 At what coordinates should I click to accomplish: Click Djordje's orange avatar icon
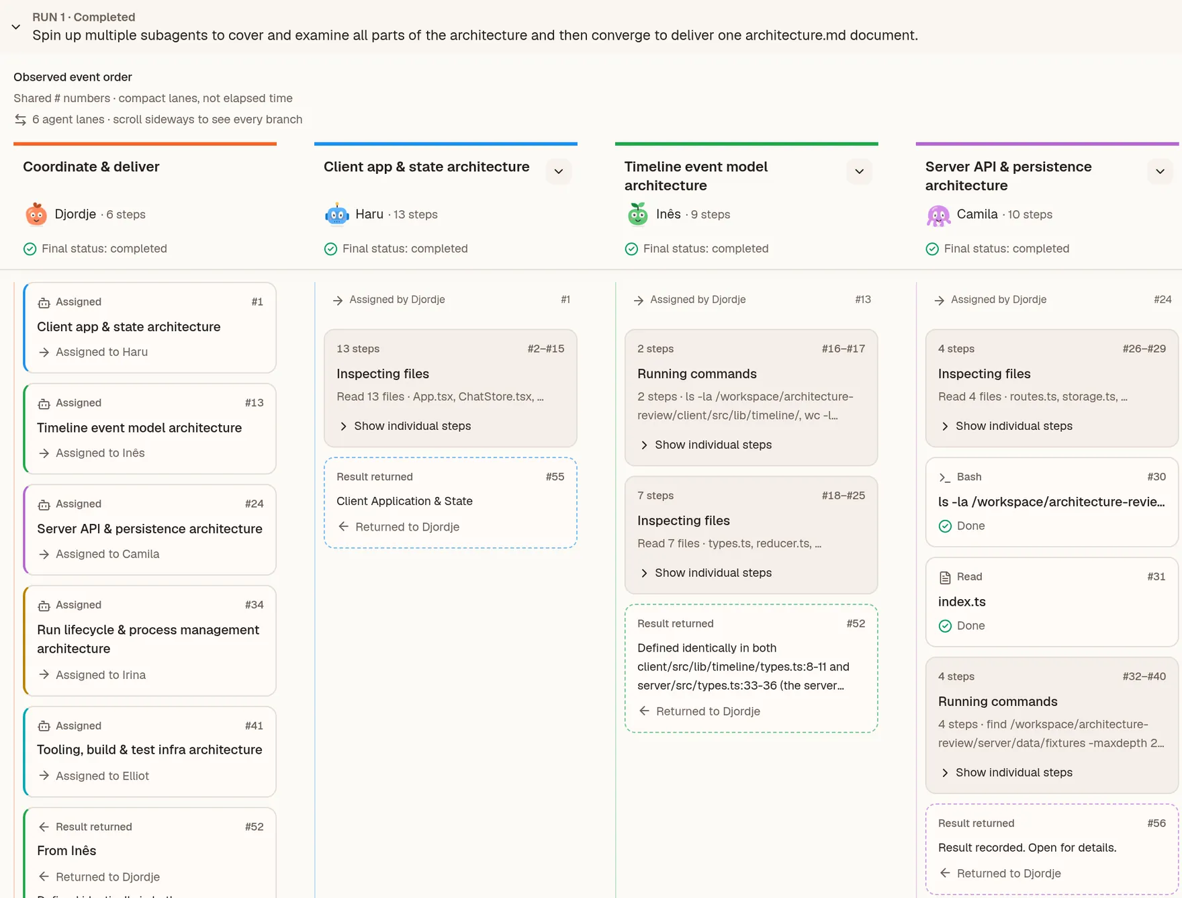click(x=36, y=214)
